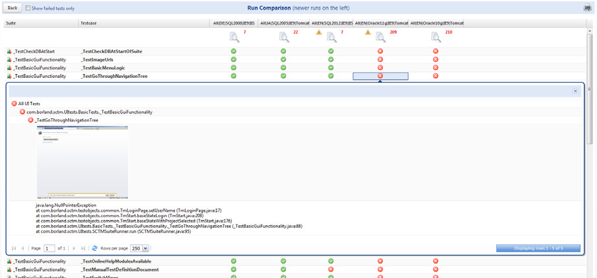Click failed status of _TestGoThroughNavigationTree in Oracle10g column

coord(436,76)
